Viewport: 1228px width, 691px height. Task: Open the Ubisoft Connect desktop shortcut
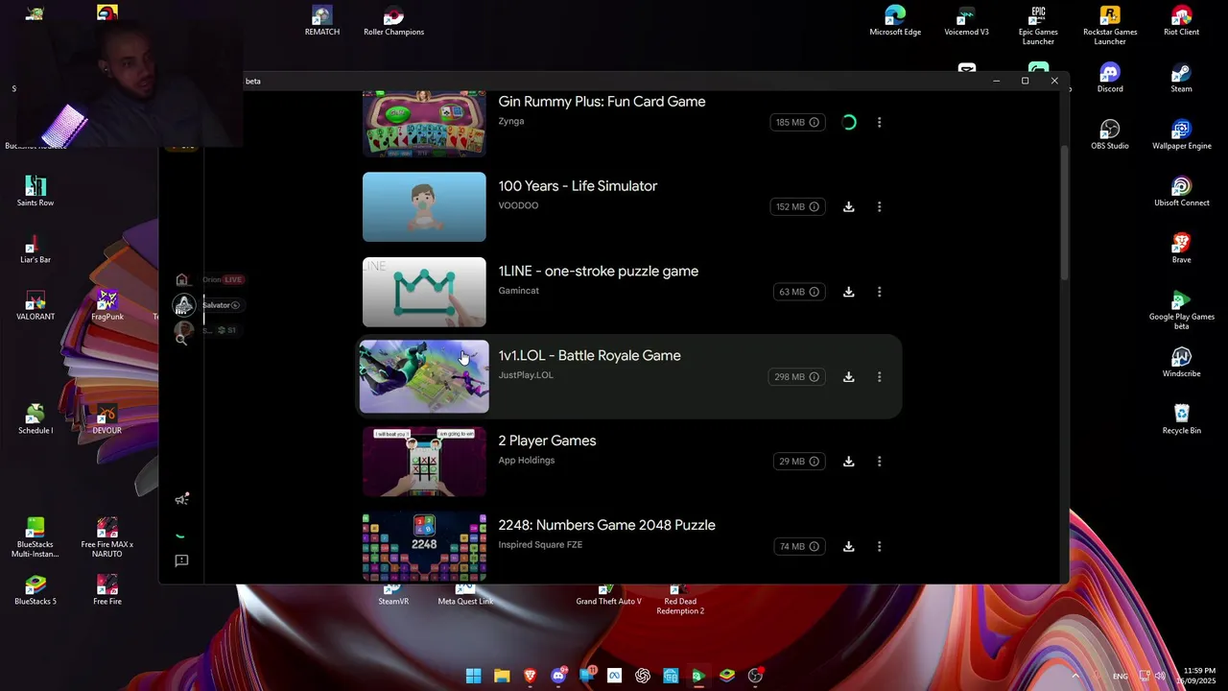pos(1181,192)
